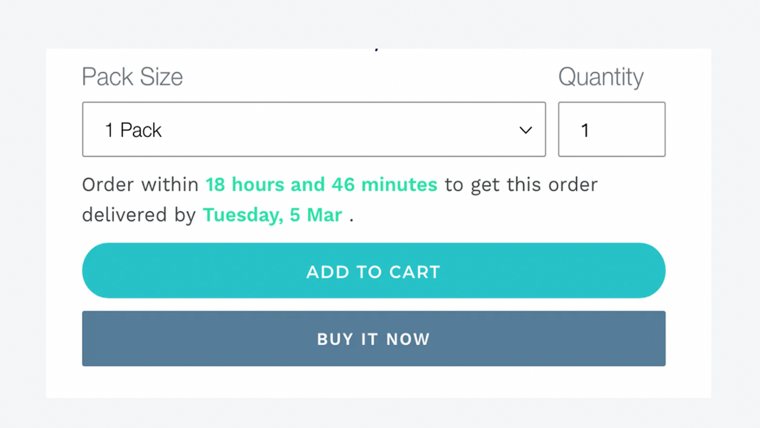Click the green '18 hours and 46 minutes' countdown
760x428 pixels.
(321, 185)
